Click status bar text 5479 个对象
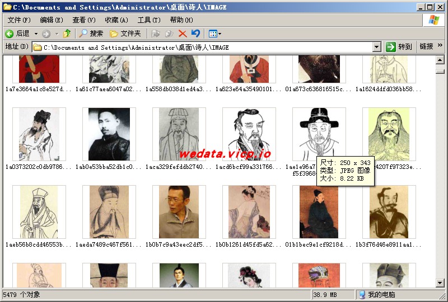This screenshot has width=448, height=302. coord(21,295)
